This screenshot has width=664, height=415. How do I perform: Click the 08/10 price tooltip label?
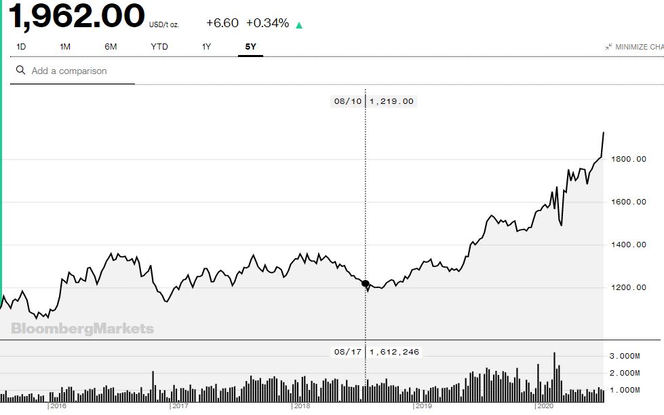tap(374, 101)
